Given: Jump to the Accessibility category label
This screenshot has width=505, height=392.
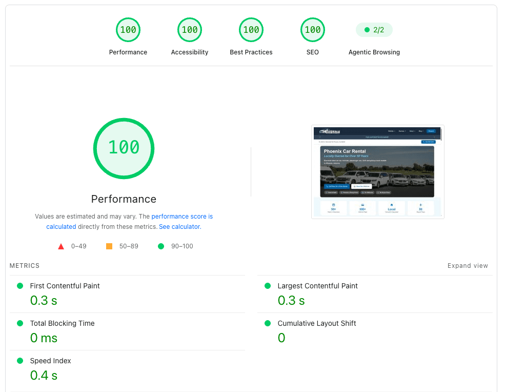Looking at the screenshot, I should [x=190, y=52].
